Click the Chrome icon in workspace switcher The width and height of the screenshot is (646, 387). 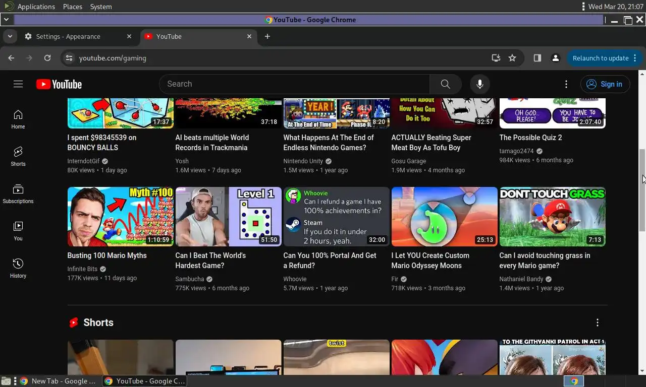[574, 381]
